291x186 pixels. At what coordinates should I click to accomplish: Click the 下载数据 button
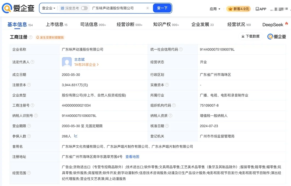[250, 36]
